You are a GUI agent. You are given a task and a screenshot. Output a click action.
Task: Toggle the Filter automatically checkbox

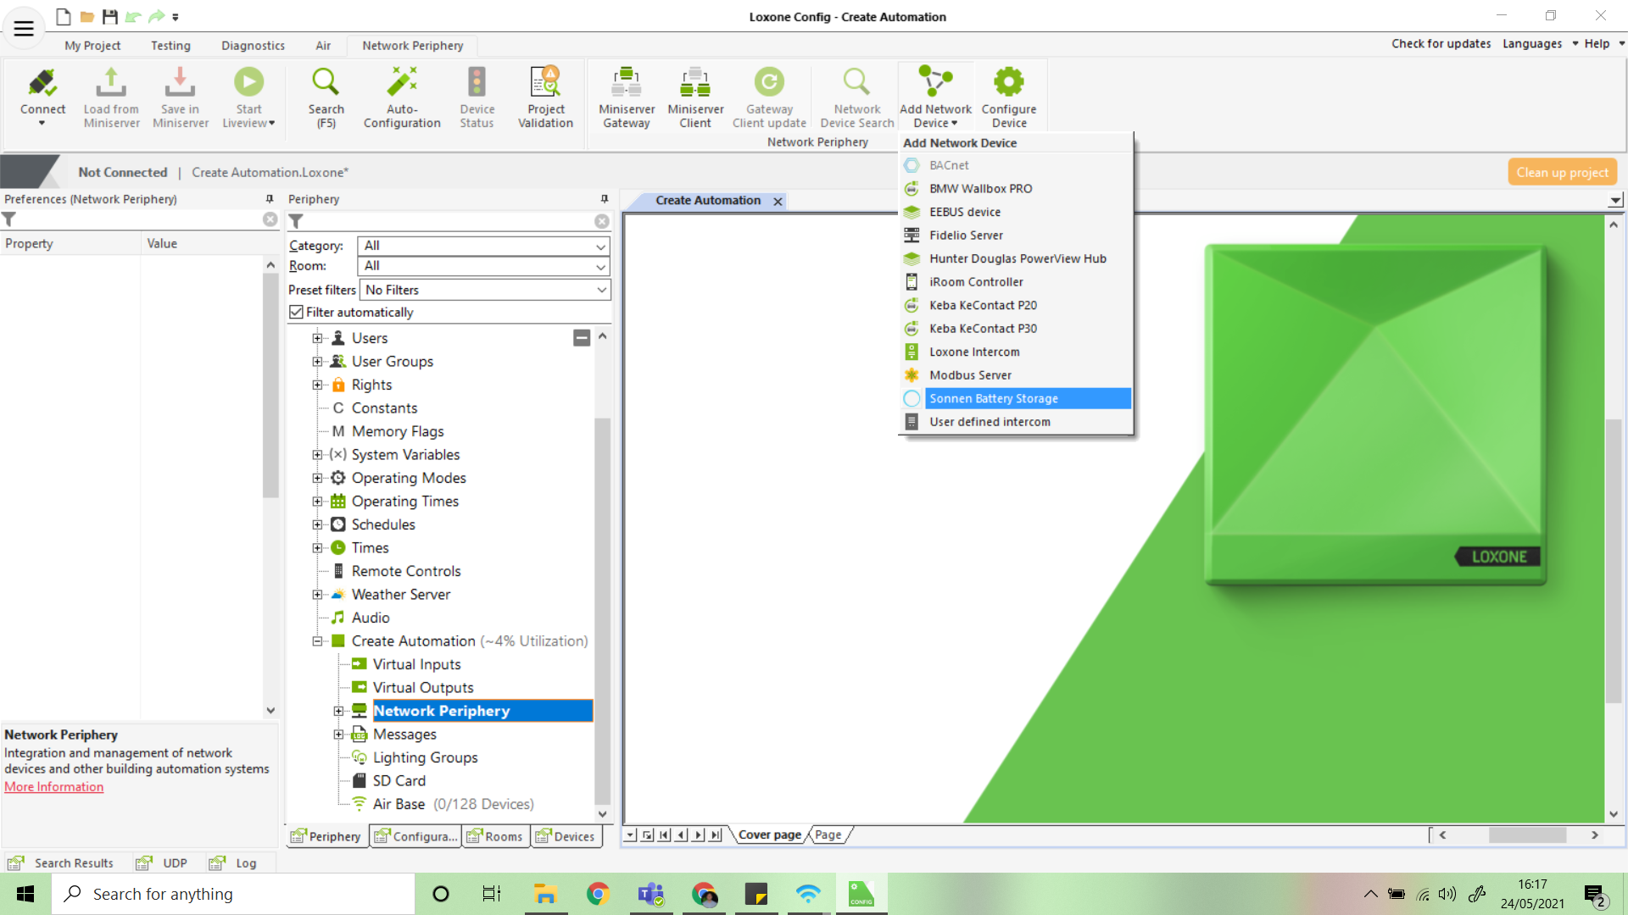(x=296, y=312)
